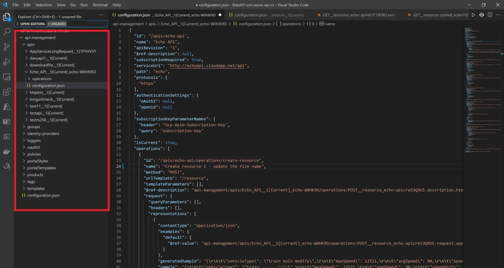This screenshot has height=268, width=504.
Task: Expand the groups folder
Action: (33, 127)
